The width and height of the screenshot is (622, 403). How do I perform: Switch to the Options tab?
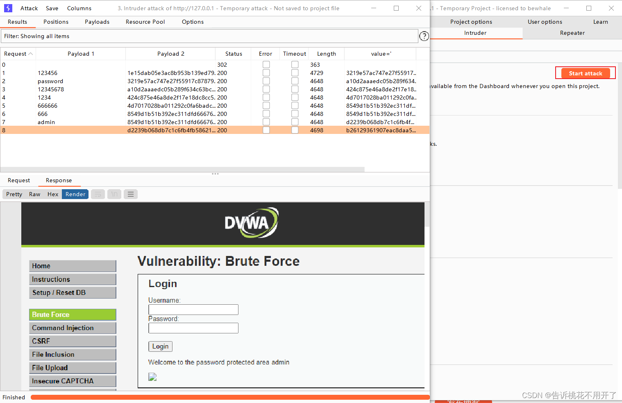pyautogui.click(x=193, y=22)
